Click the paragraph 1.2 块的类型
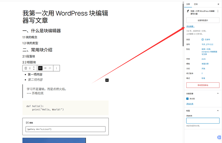Image resolution: width=222 pixels, height=143 pixels. 30,43
